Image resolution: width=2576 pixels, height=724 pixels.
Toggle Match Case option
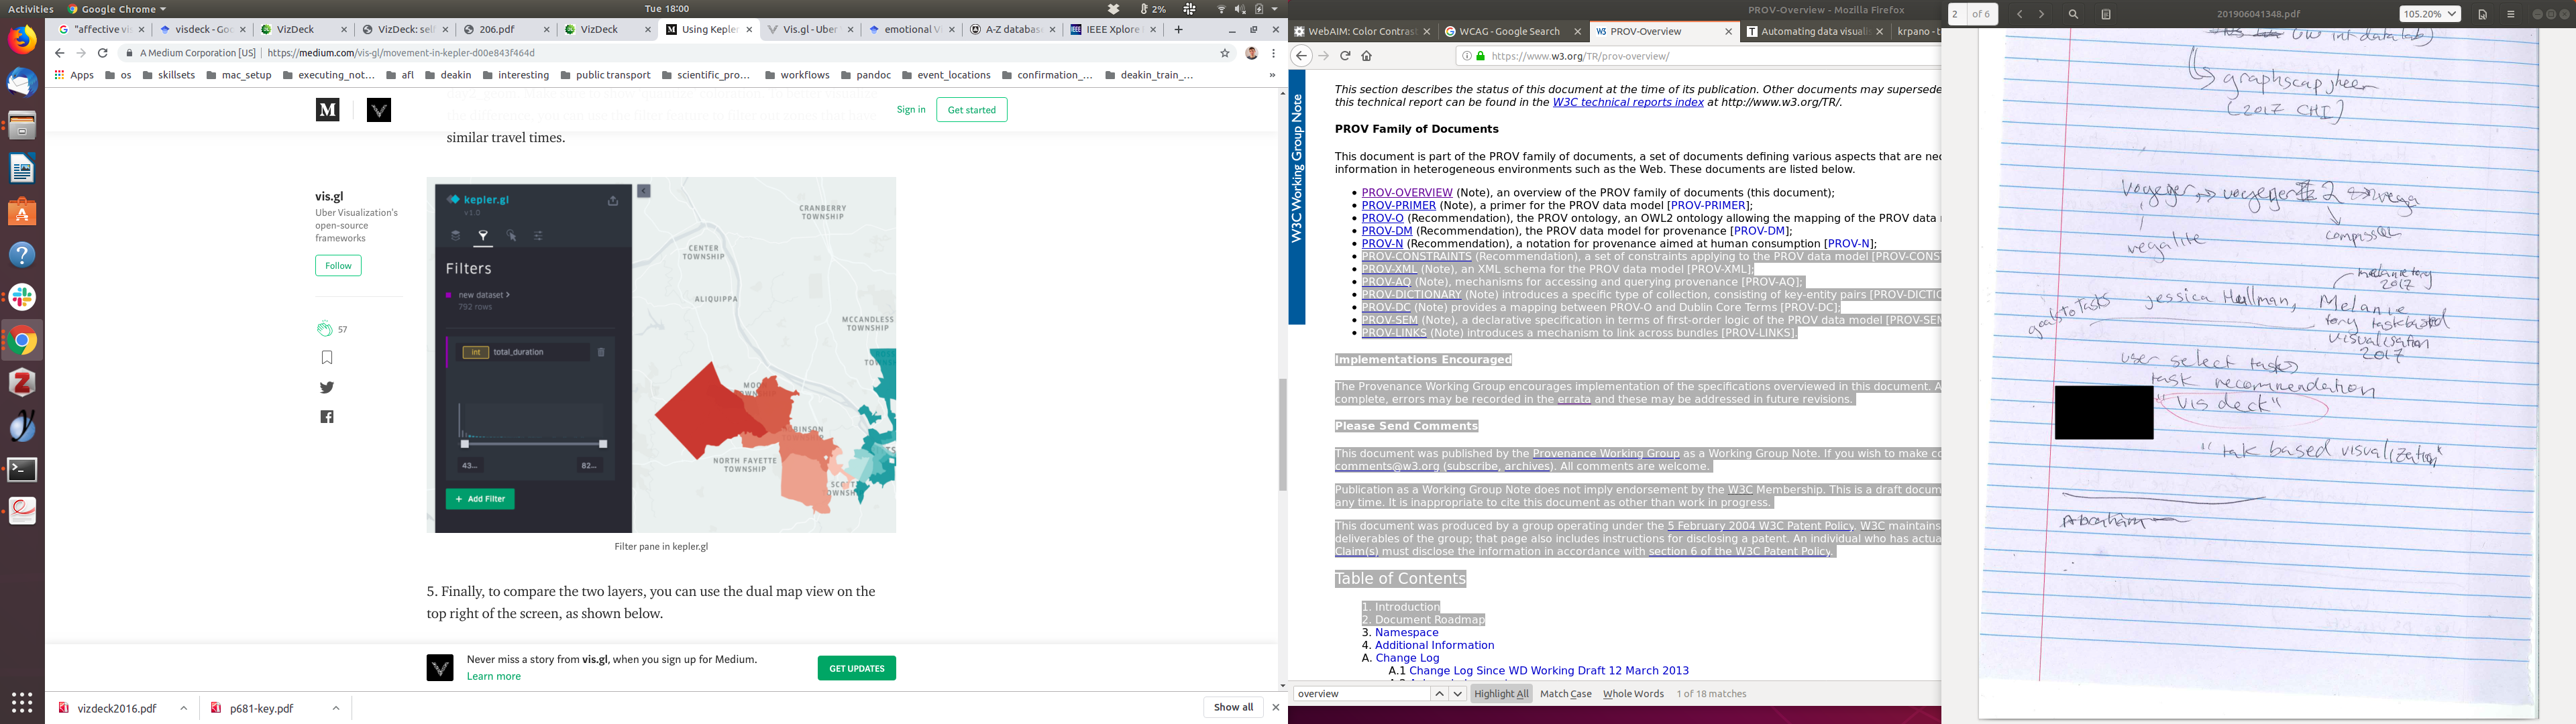pyautogui.click(x=1565, y=694)
